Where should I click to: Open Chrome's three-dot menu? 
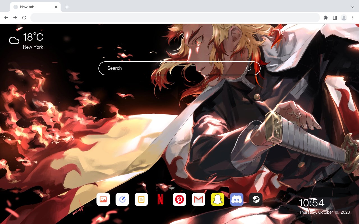click(353, 18)
